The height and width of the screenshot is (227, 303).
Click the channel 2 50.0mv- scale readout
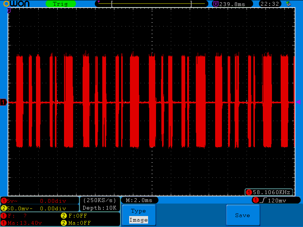[19, 208]
